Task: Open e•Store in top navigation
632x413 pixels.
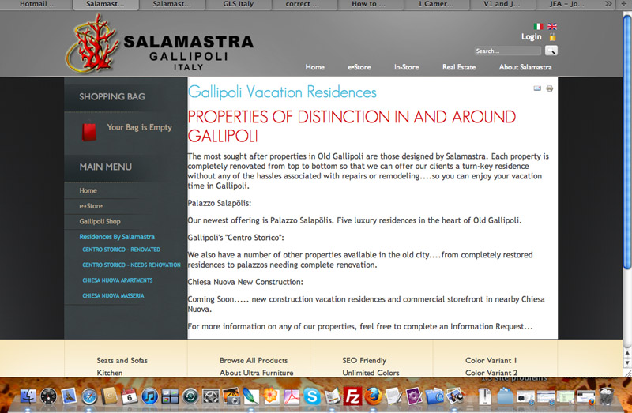Action: pos(359,67)
